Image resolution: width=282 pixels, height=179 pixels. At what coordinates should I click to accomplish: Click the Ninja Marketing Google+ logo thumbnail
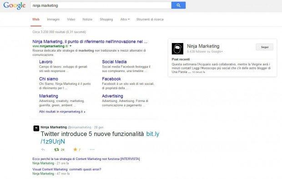click(177, 48)
